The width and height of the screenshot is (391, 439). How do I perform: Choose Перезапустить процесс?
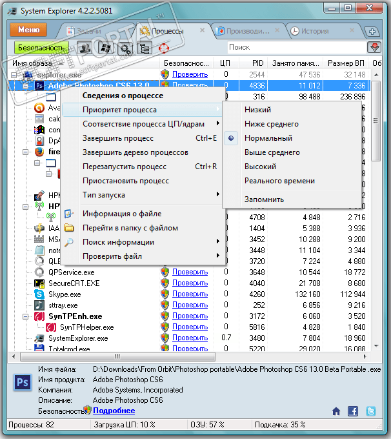[x=142, y=167]
